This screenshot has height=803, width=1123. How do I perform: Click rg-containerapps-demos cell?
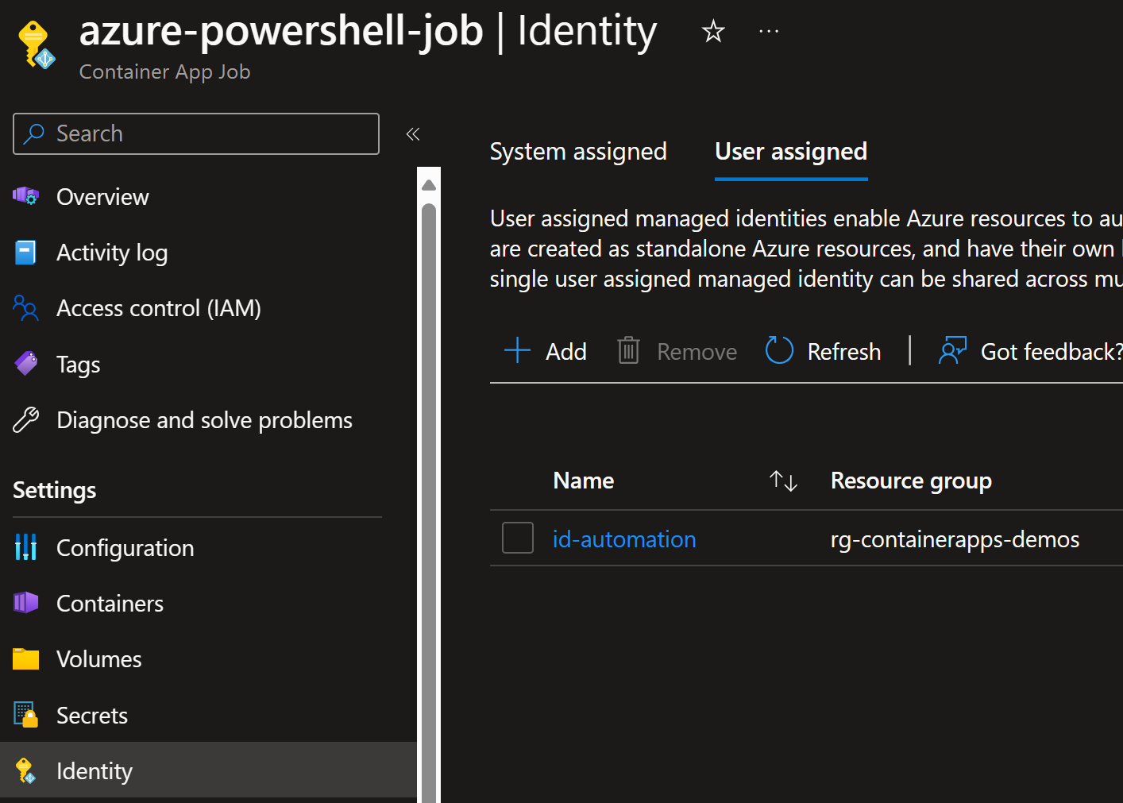955,539
